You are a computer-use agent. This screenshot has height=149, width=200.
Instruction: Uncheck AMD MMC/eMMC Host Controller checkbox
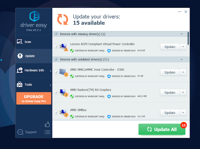[56, 72]
